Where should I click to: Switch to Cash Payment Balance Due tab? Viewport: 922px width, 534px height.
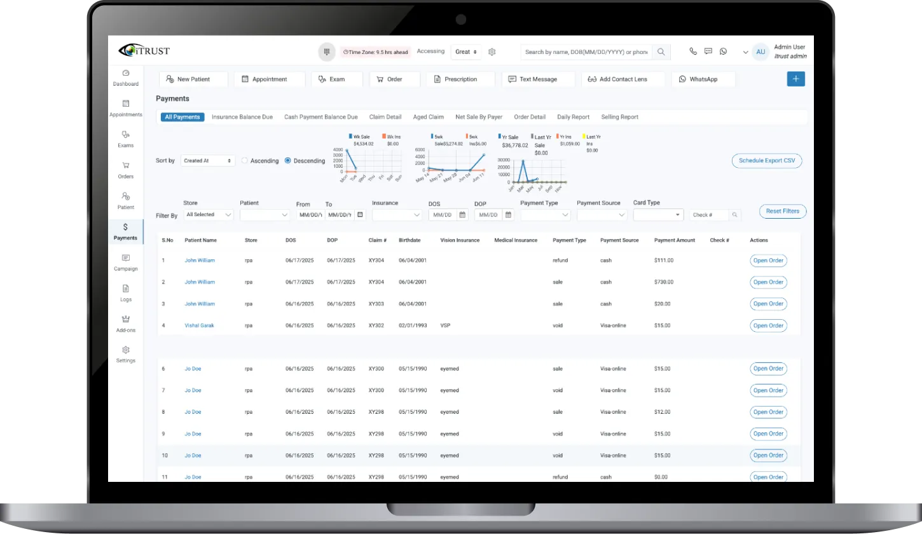(x=321, y=117)
